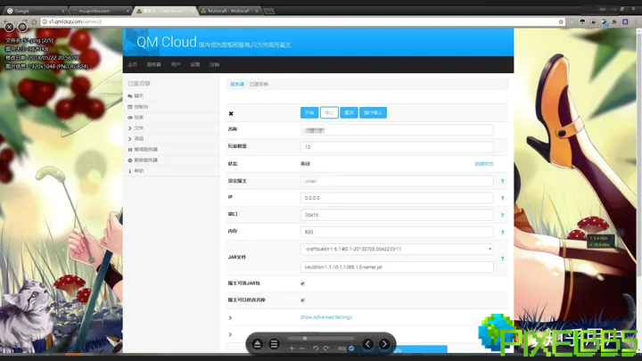Click the console icon in sidebar
Screen dimensions: 642x361
tap(130, 107)
